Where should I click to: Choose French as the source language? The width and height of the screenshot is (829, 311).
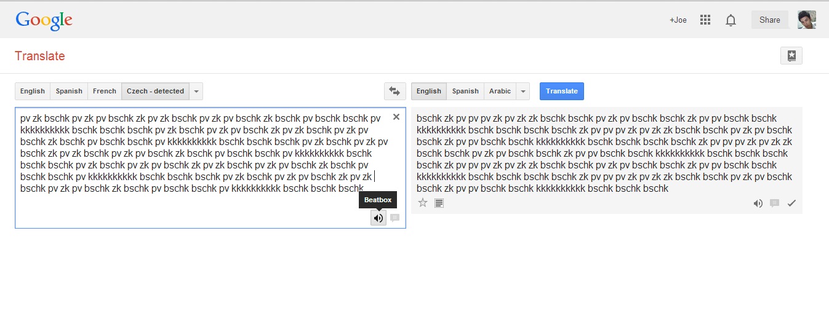[x=105, y=91]
